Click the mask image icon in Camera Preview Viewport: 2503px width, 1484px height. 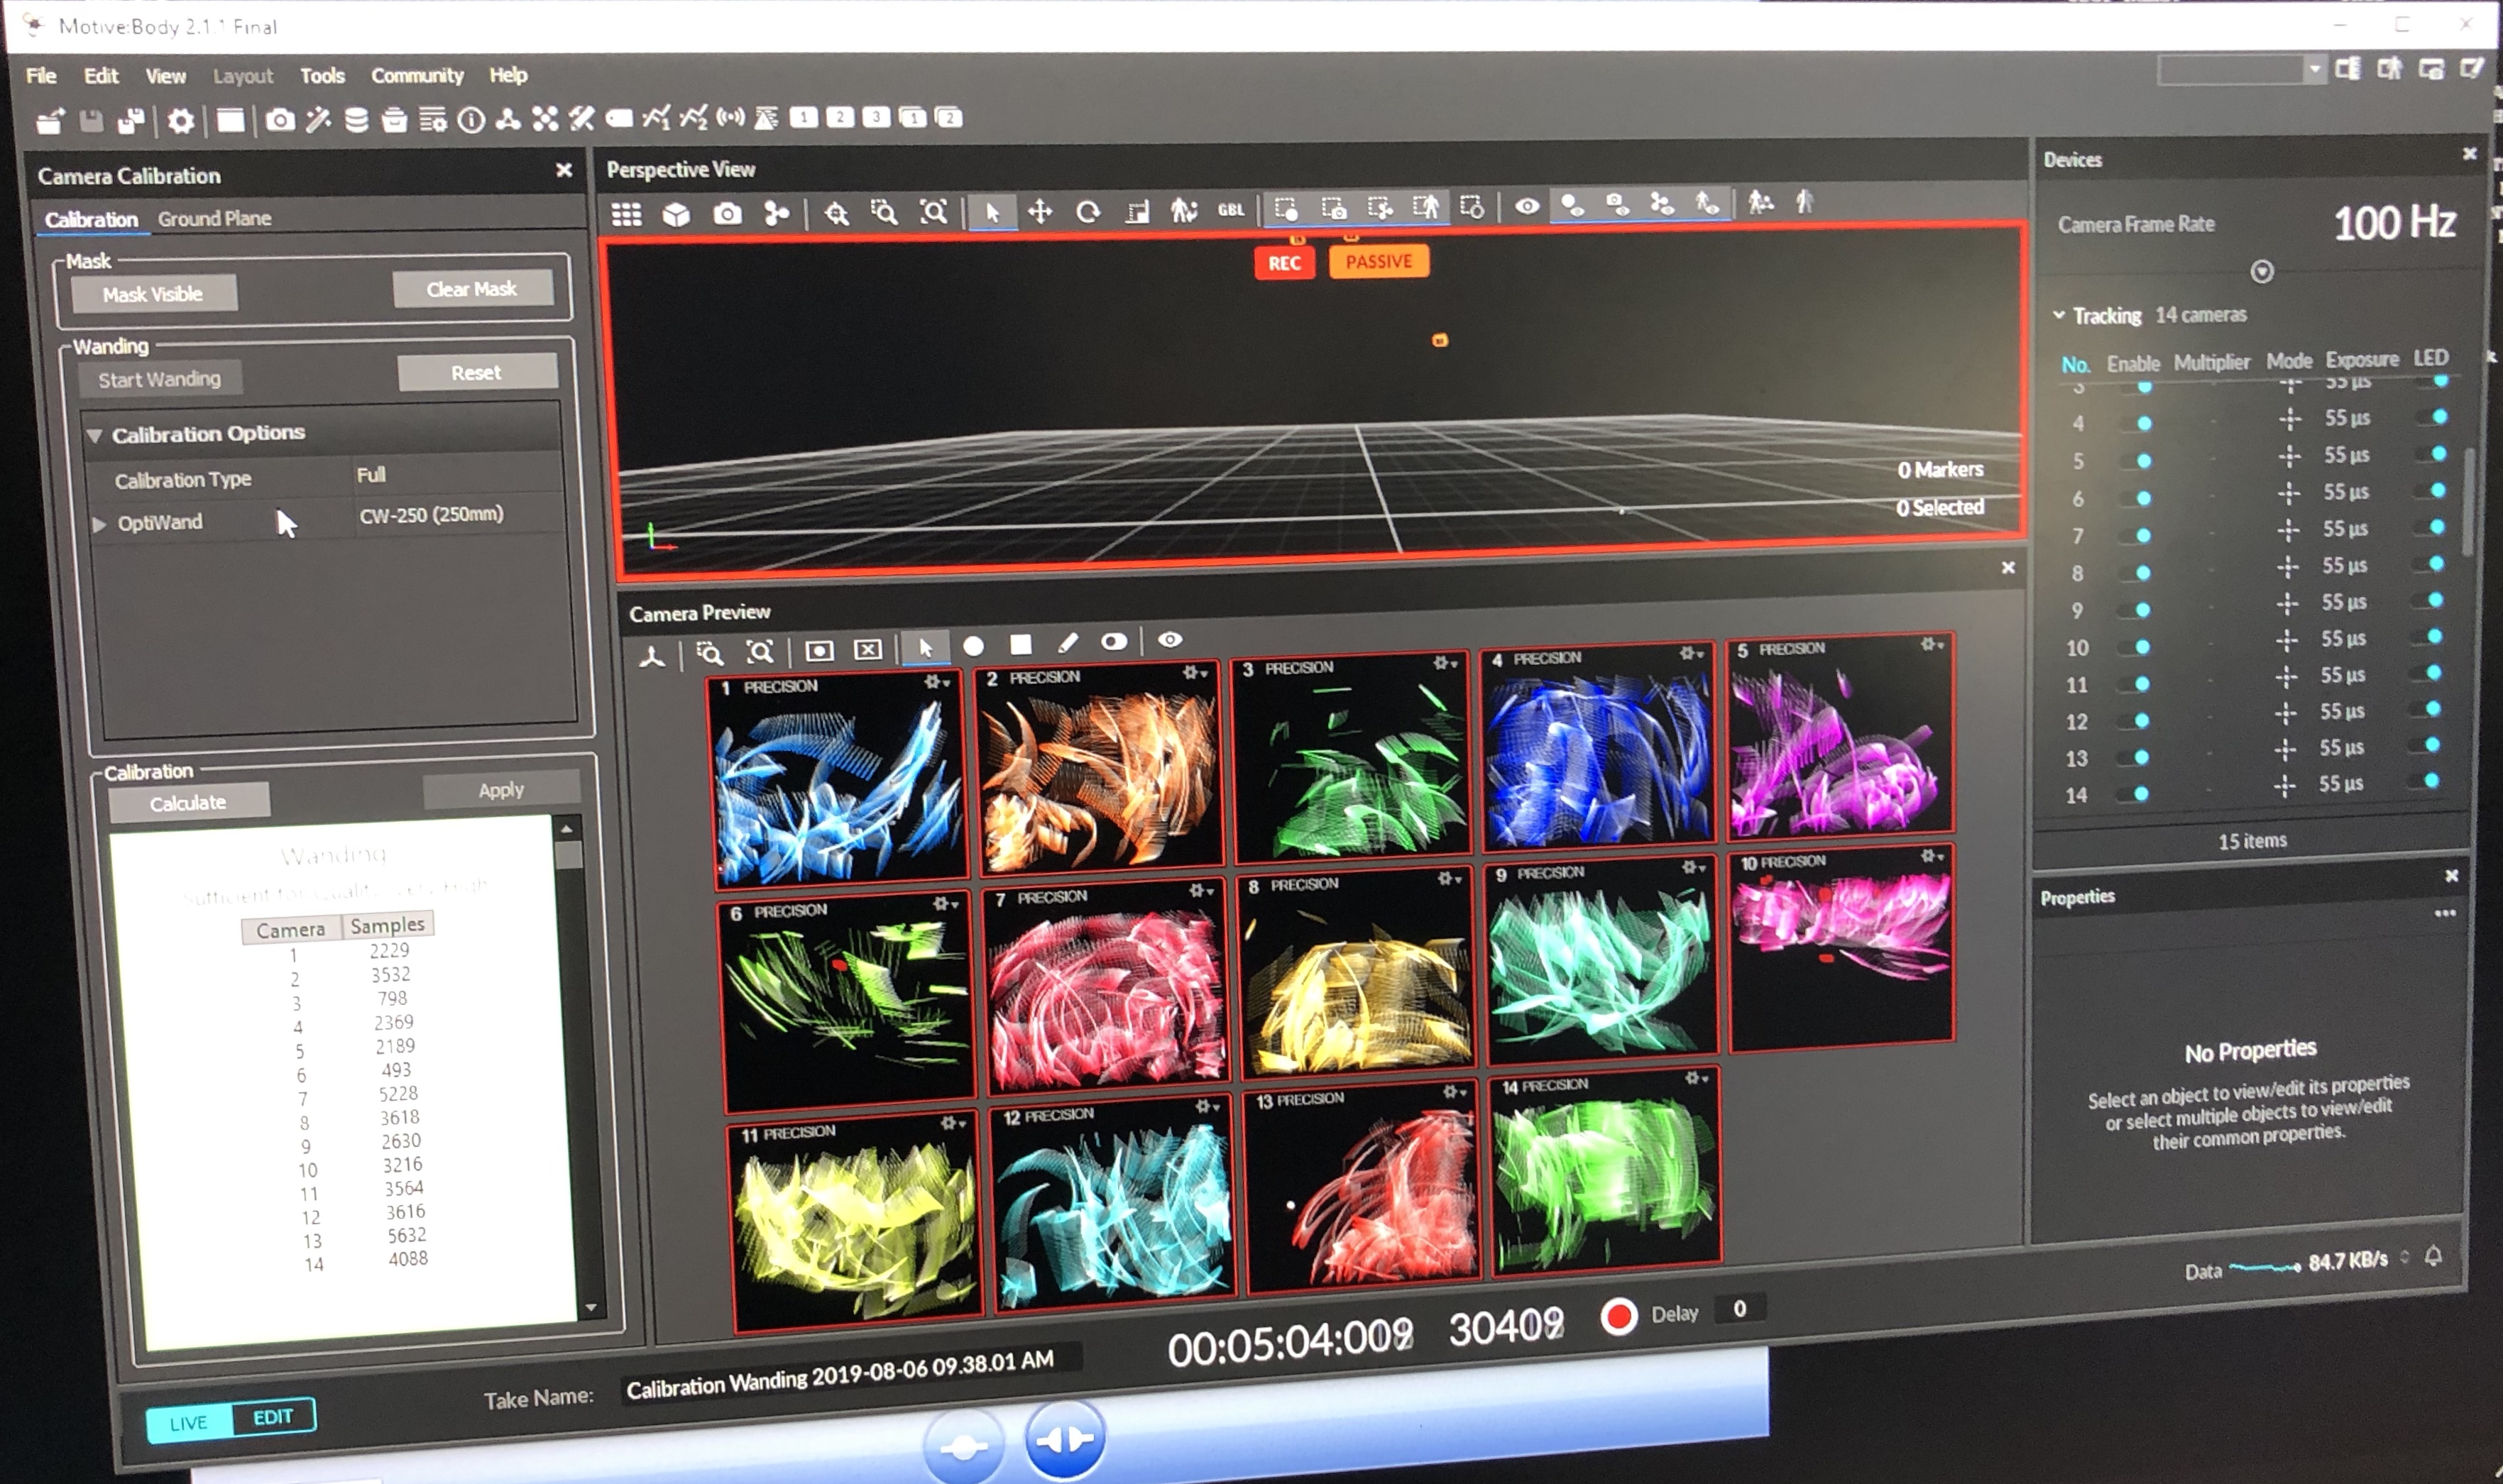(x=819, y=651)
